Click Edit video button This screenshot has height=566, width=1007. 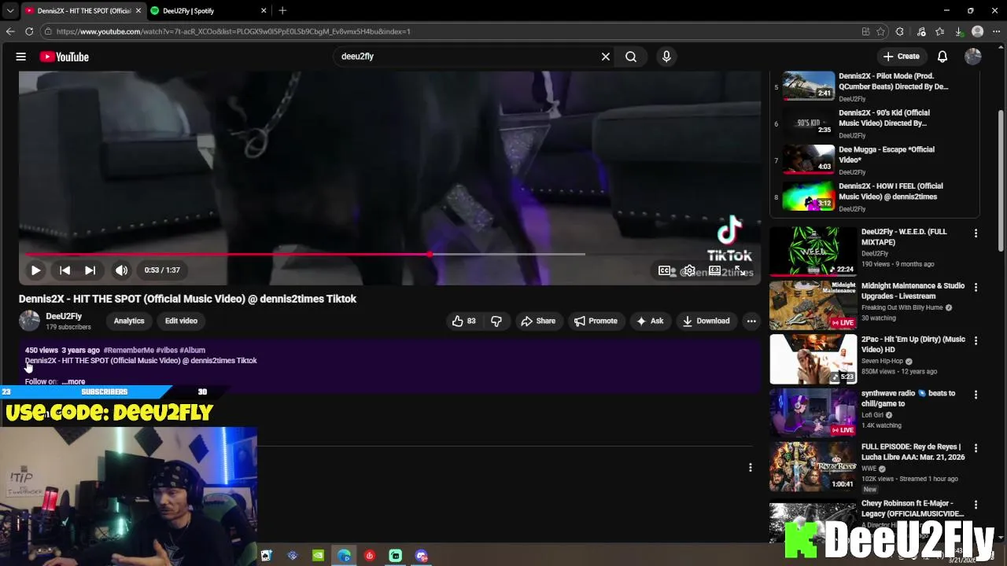[x=181, y=321]
